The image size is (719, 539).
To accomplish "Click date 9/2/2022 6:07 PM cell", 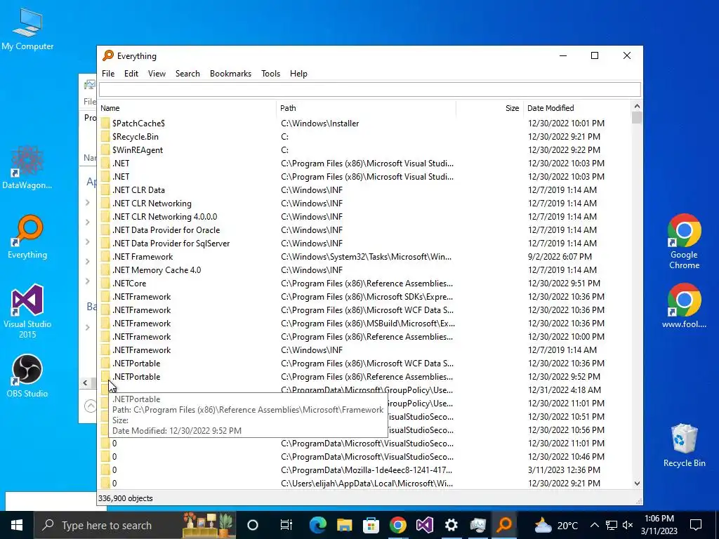I will [x=560, y=257].
